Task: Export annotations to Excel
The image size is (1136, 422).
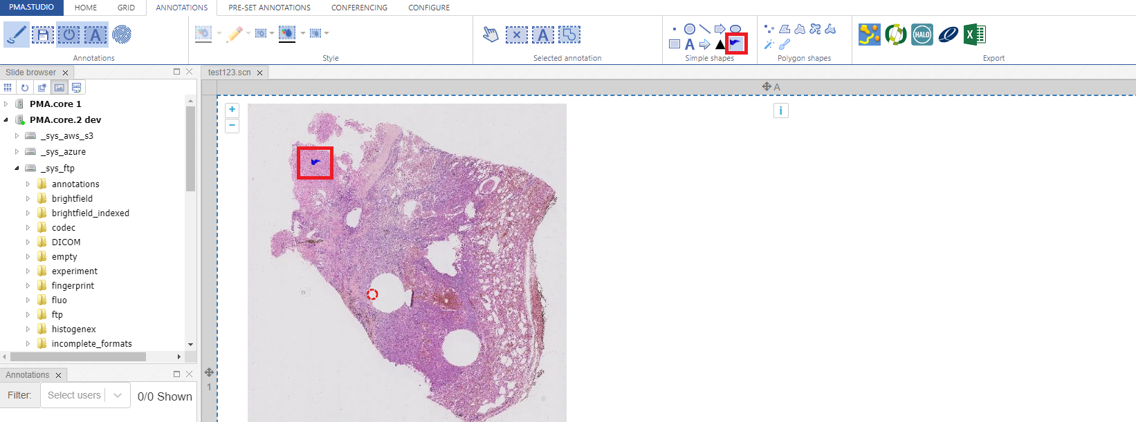Action: point(975,35)
